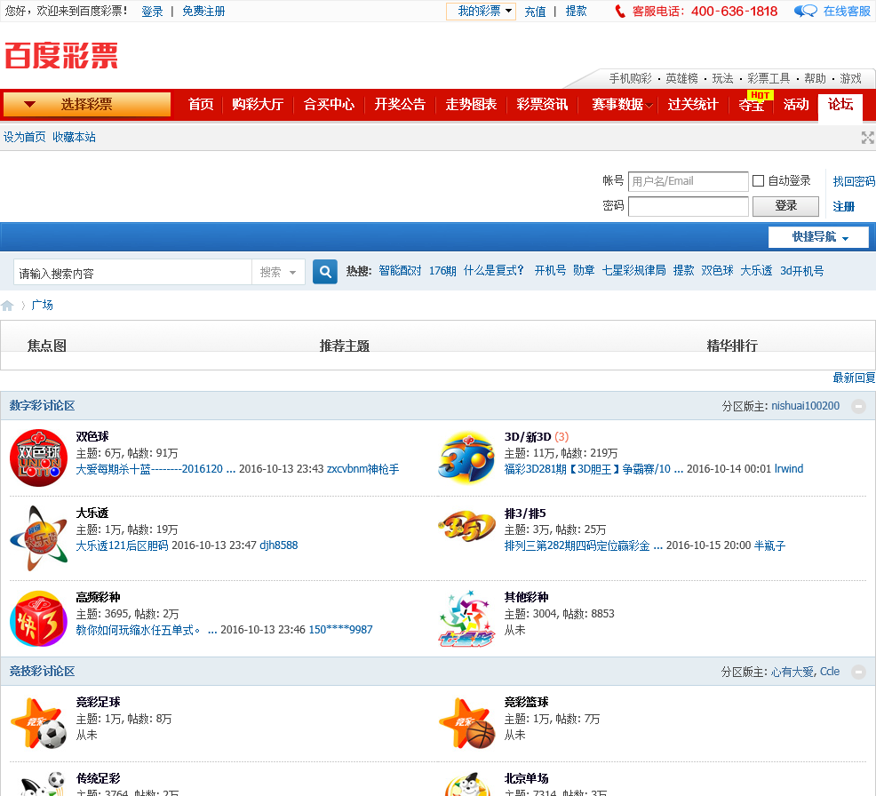
Task: Toggle the 自动登录 checkbox
Action: [x=758, y=180]
